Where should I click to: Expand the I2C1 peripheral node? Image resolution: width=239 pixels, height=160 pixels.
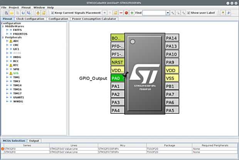tap(7, 49)
